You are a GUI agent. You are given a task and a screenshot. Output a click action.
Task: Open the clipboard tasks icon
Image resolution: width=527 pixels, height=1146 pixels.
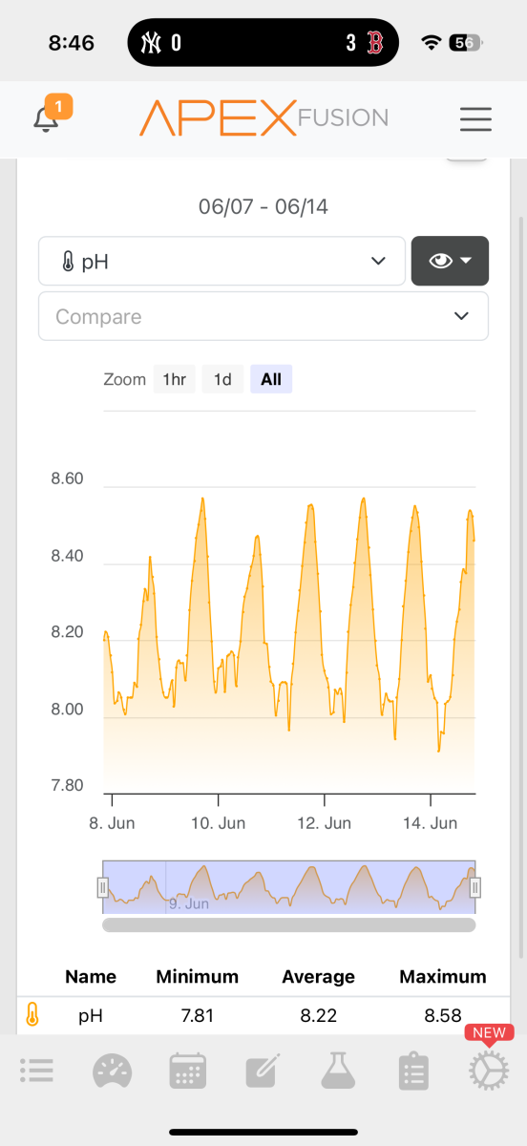[x=412, y=1071]
